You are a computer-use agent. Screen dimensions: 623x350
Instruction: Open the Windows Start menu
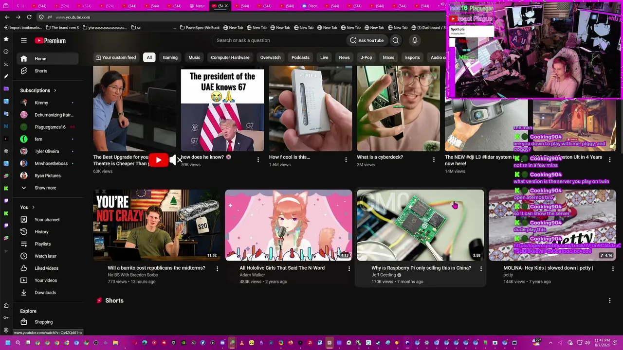tap(7, 343)
